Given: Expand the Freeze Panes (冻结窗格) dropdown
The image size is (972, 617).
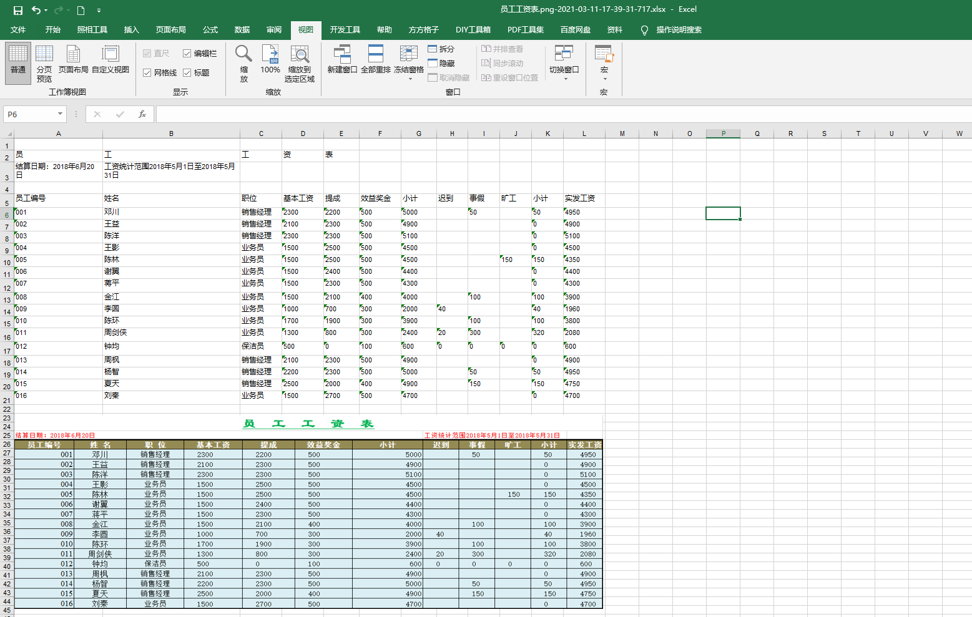Looking at the screenshot, I should pos(409,64).
